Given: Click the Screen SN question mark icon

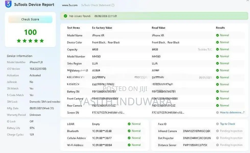Looking at the screenshot, I should point(217,112).
